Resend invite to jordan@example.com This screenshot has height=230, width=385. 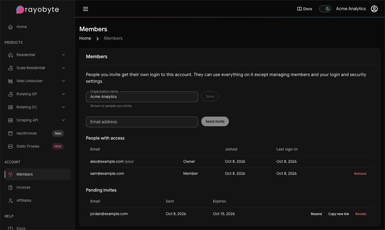click(x=316, y=214)
